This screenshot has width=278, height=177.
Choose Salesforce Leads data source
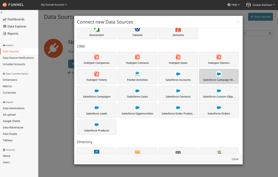pyautogui.click(x=97, y=110)
